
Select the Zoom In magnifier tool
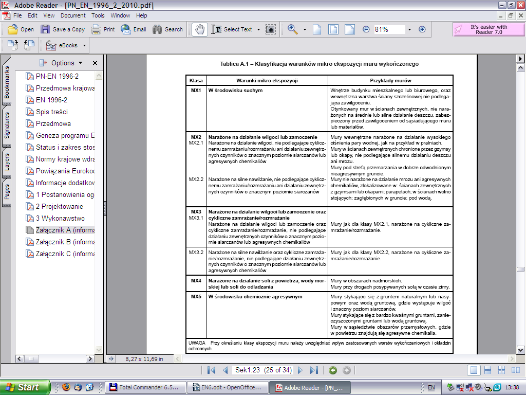(292, 29)
